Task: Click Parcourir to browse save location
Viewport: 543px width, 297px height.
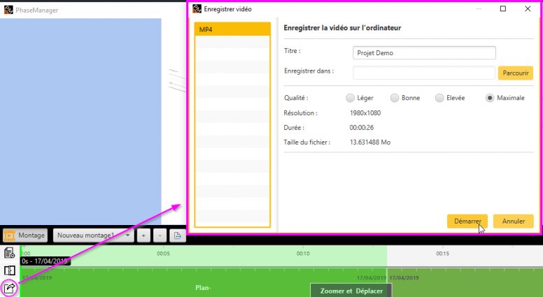Action: click(515, 73)
